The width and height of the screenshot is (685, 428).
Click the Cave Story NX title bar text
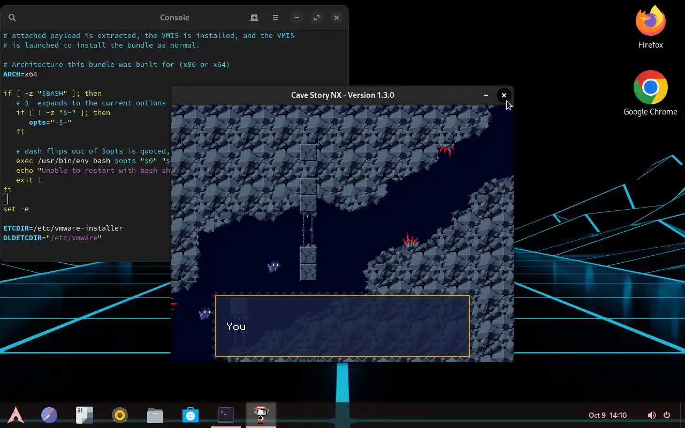(342, 95)
